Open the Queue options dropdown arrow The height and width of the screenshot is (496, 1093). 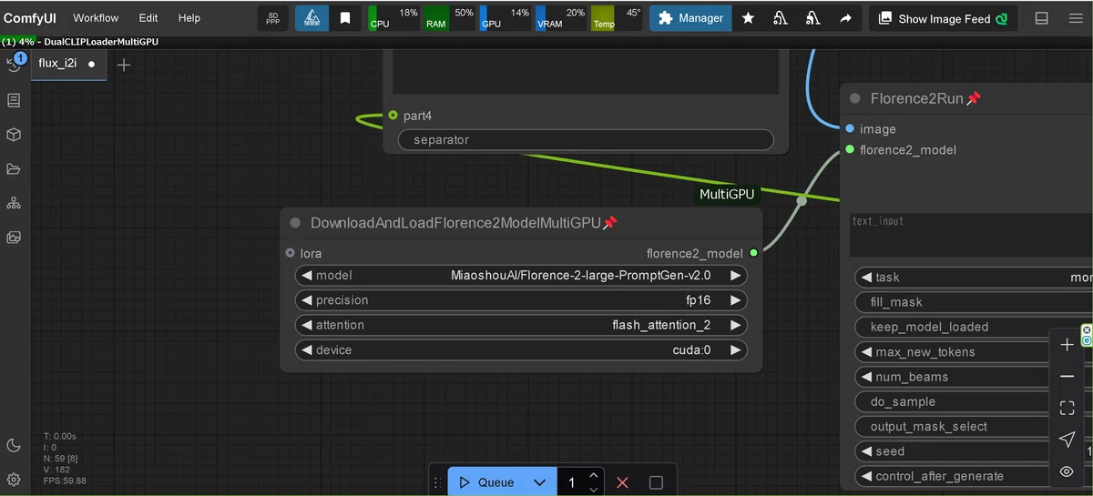click(x=539, y=482)
